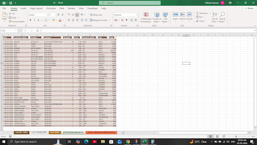Image resolution: width=257 pixels, height=145 pixels.
Task: Open fill color dropdown arrow
Action: [x=56, y=20]
